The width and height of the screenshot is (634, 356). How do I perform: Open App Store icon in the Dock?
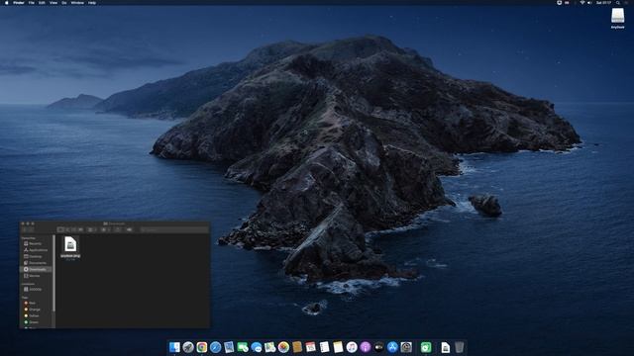(392, 347)
